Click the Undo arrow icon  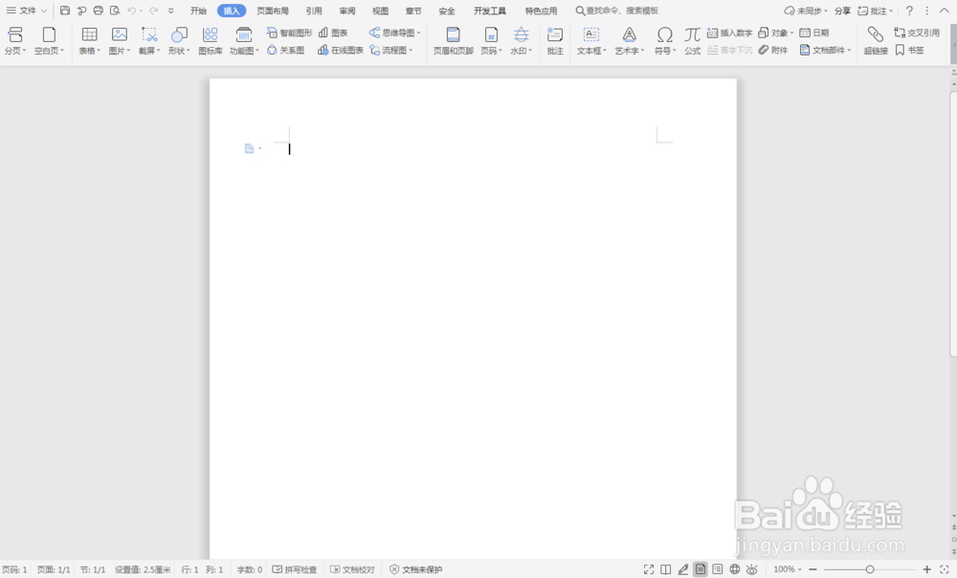(x=131, y=11)
